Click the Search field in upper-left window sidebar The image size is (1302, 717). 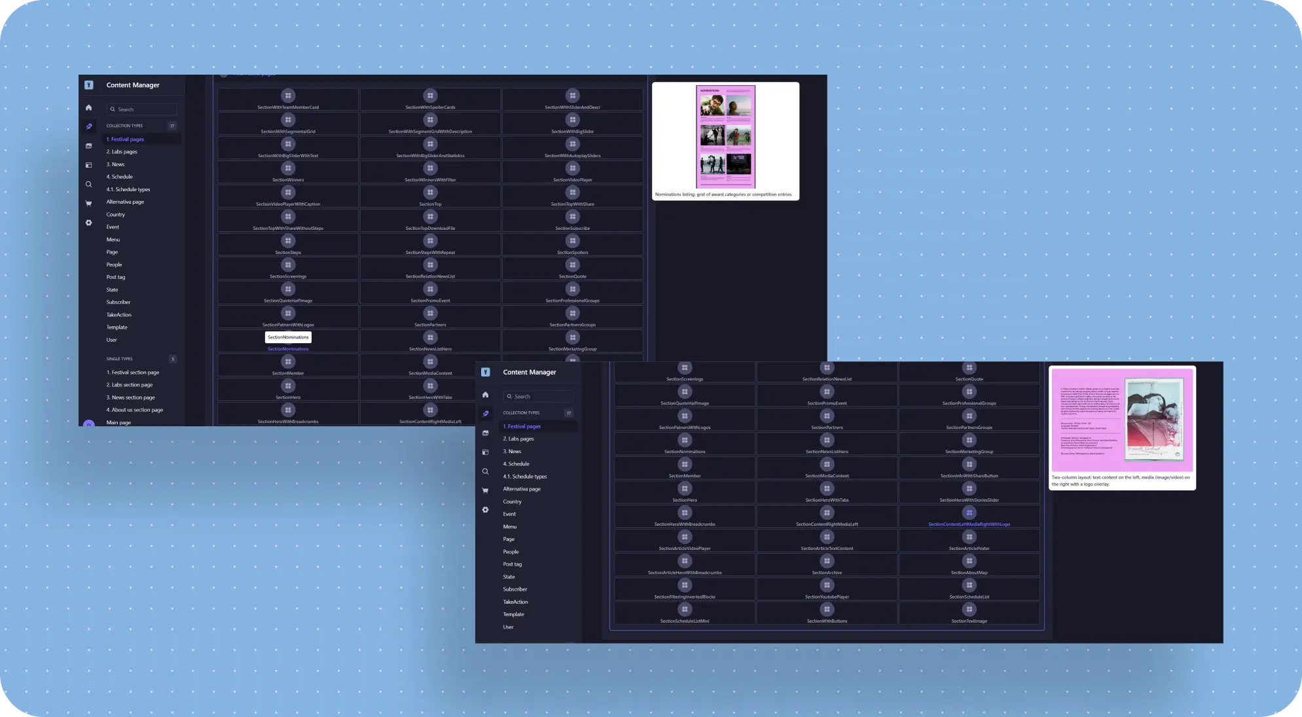pos(141,109)
